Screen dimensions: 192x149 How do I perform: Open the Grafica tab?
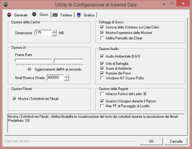(x=86, y=15)
